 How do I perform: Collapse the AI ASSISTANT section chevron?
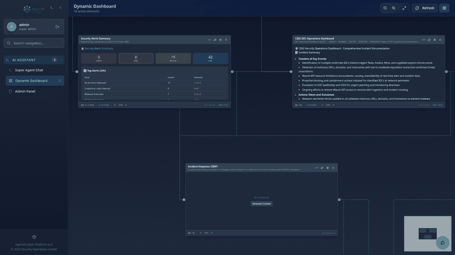tap(61, 60)
